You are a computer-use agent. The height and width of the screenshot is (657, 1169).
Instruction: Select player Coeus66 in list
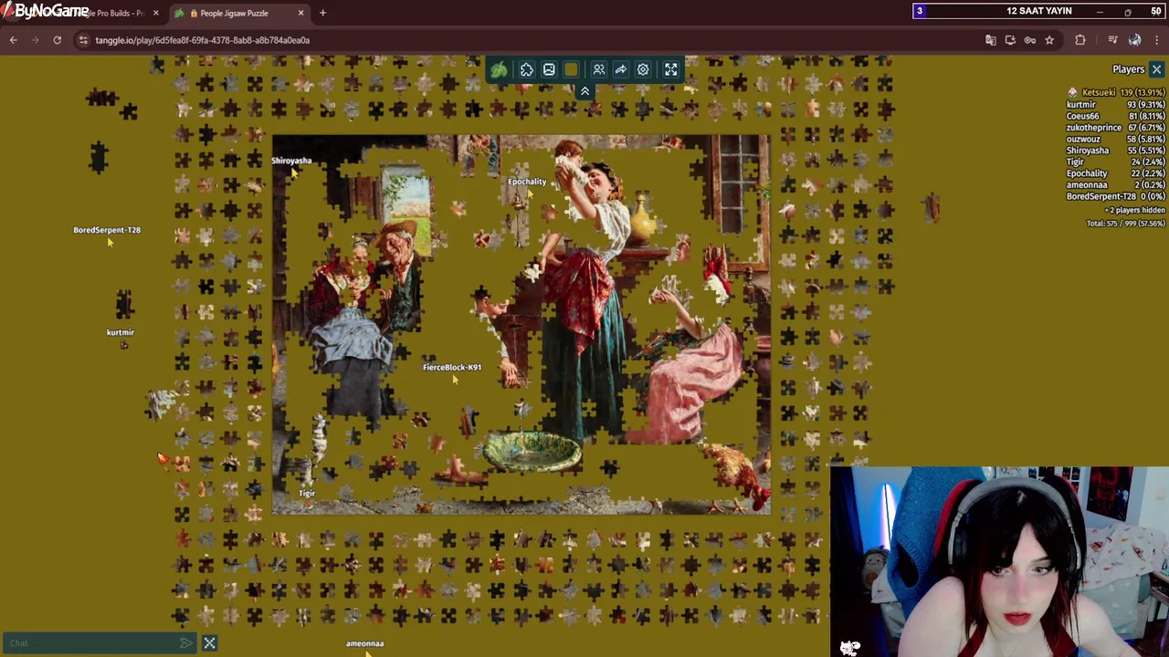point(1116,116)
